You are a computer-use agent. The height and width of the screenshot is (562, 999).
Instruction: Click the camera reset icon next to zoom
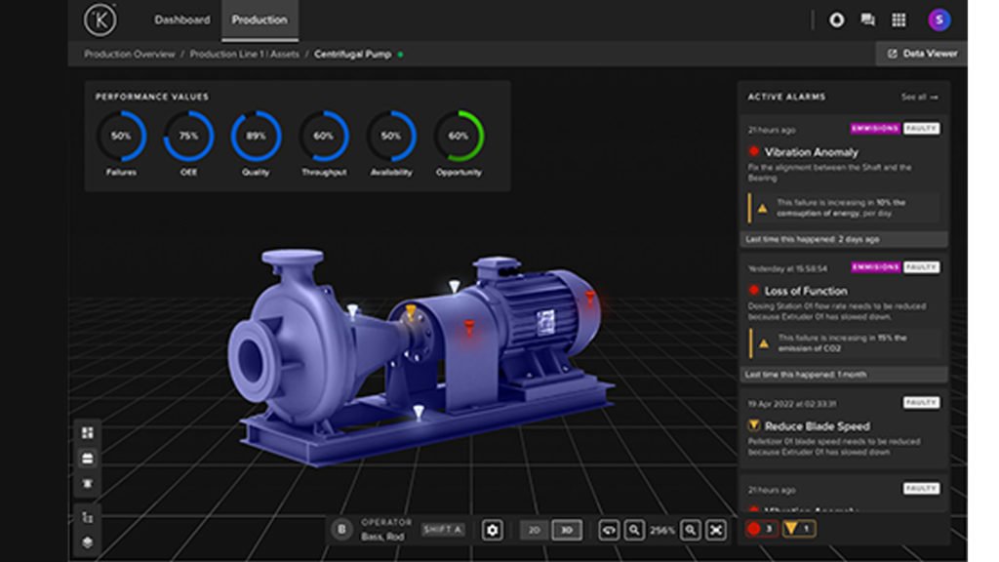point(609,530)
